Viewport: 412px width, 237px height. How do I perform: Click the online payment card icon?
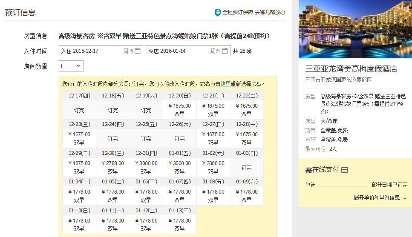(345, 170)
